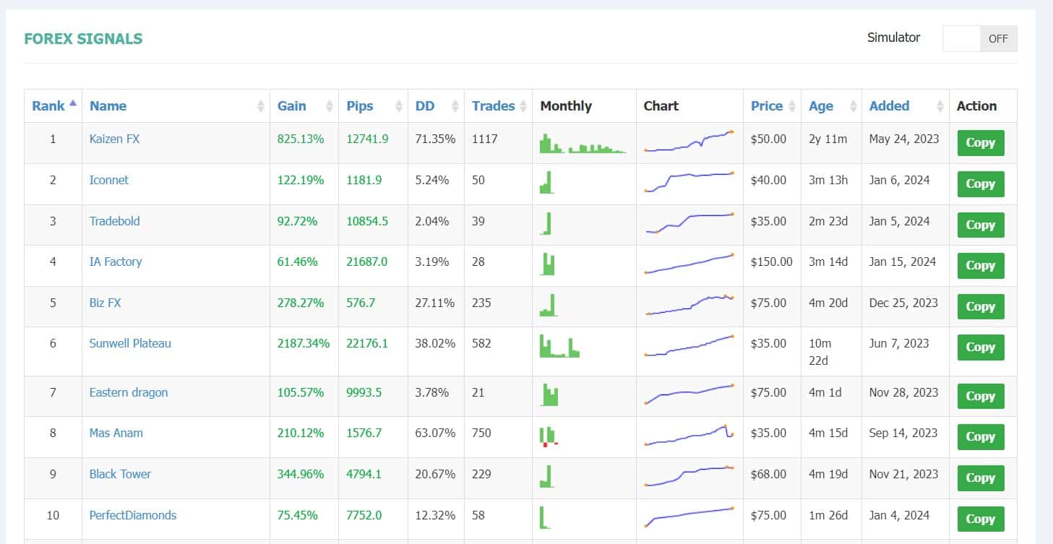
Task: Click the Age column sort arrows
Action: pos(853,106)
